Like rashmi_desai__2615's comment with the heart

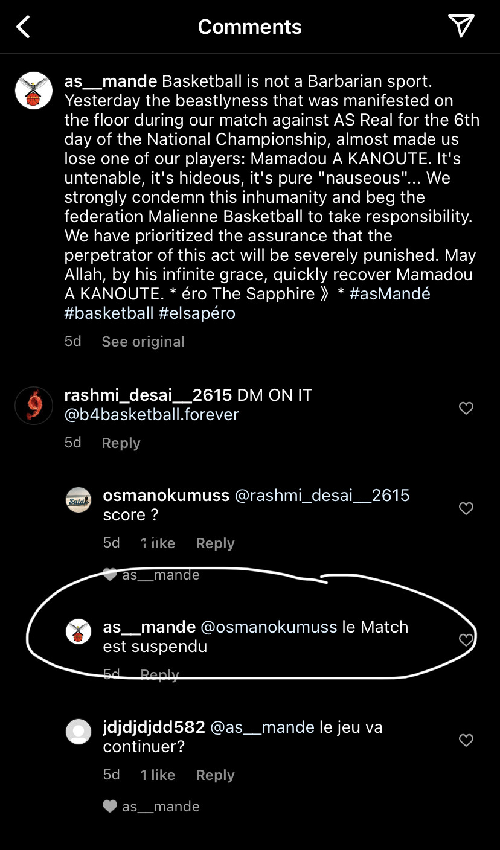(x=466, y=408)
